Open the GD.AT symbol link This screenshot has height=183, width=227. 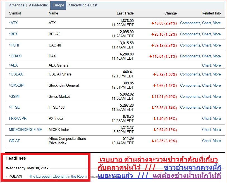click(x=14, y=141)
